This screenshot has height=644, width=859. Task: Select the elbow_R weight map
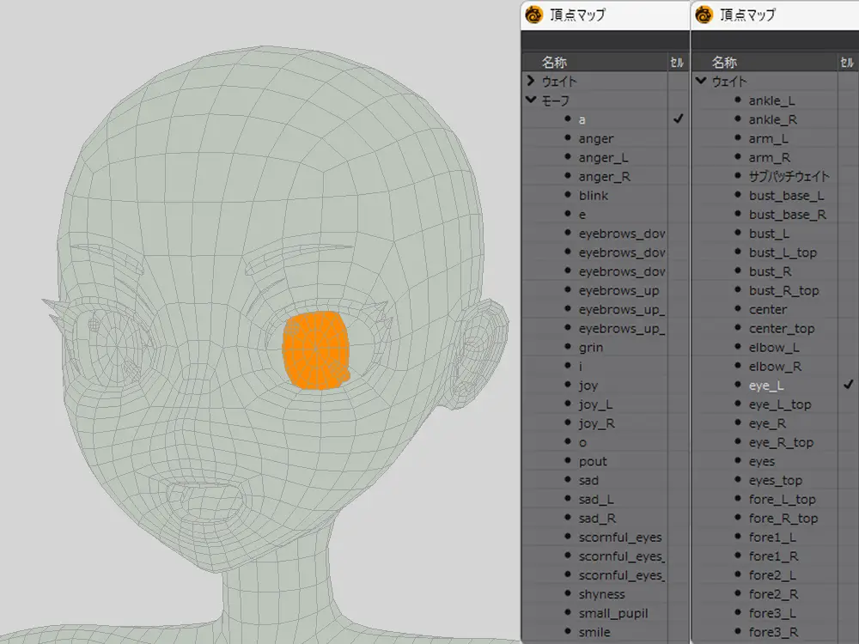click(775, 367)
